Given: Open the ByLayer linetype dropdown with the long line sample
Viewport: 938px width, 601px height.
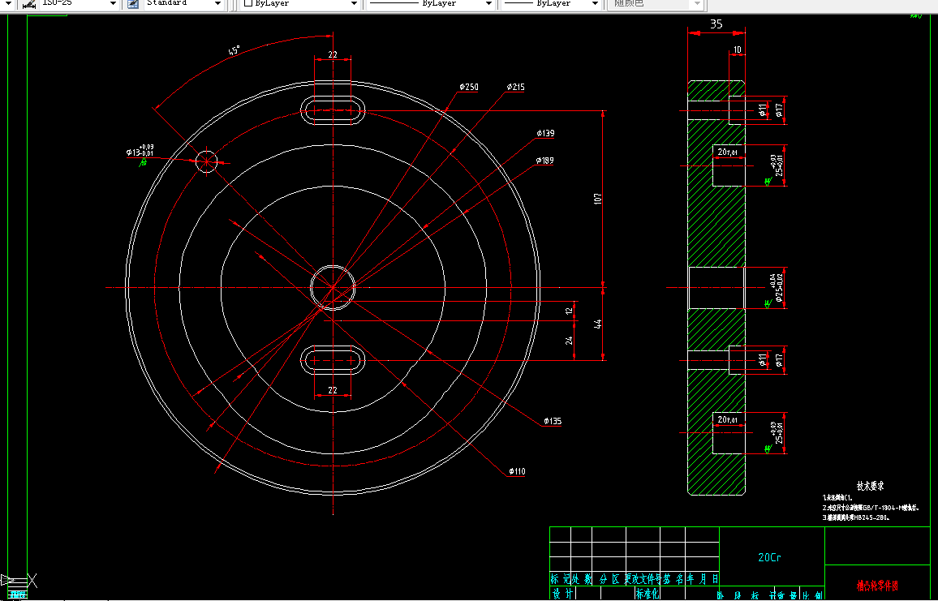Looking at the screenshot, I should [488, 3].
